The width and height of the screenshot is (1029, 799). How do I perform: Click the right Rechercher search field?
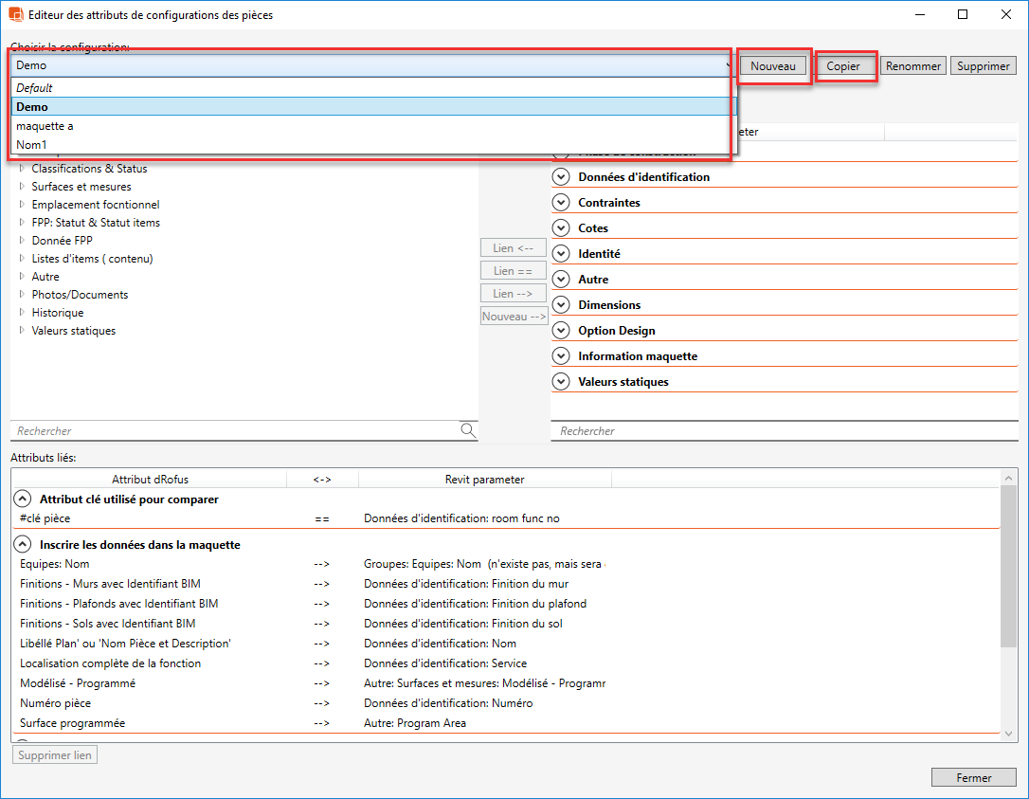pyautogui.click(x=783, y=431)
